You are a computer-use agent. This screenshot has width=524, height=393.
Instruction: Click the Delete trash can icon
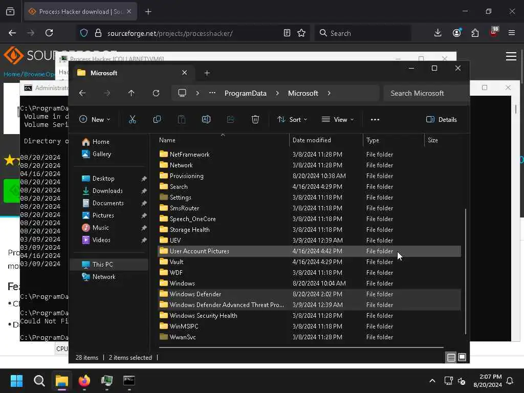pos(255,119)
